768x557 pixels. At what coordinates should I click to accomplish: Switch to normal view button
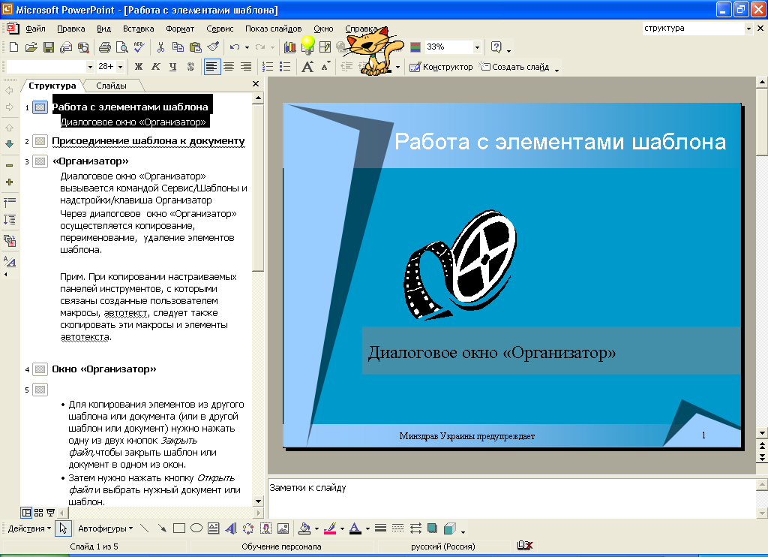tap(26, 513)
